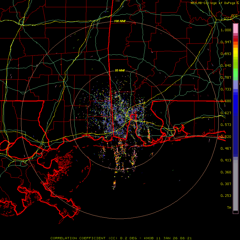The width and height of the screenshot is (240, 240).
Task: Click the 0.520 legend value
Action: [x=226, y=137]
